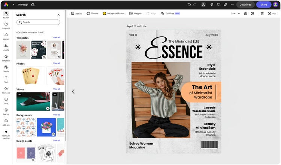Image resolution: width=281 pixels, height=165 pixels.
Task: View all Design assets results
Action: pyautogui.click(x=57, y=140)
